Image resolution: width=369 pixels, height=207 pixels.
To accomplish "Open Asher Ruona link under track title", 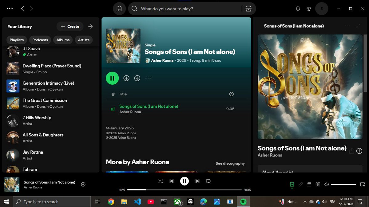I will [x=130, y=112].
